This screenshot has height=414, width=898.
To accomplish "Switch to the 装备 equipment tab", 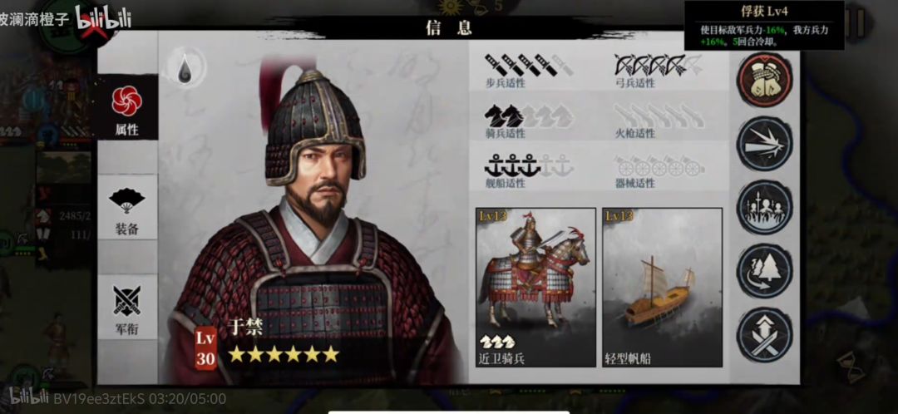I will pos(126,207).
